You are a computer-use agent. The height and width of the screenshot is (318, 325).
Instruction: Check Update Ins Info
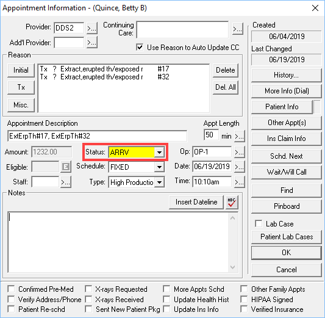pyautogui.click(x=166, y=309)
